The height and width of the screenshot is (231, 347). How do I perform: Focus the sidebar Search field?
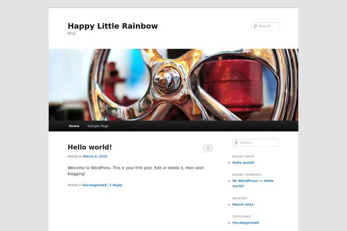pos(256,143)
